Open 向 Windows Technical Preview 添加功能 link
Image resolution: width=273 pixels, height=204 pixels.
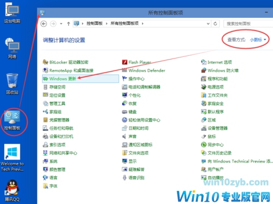click(240, 161)
